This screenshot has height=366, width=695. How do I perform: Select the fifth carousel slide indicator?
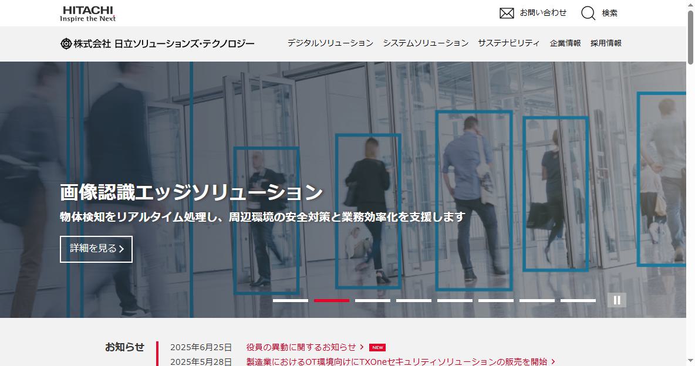(455, 300)
